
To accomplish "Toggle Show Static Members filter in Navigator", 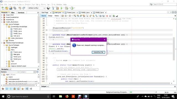I will (x=11, y=89).
